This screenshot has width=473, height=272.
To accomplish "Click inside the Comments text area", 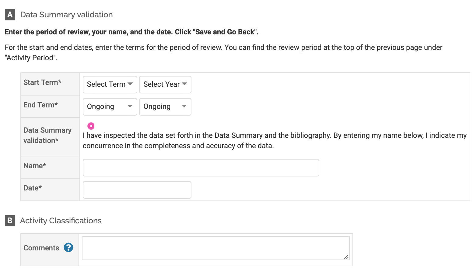I will (213, 248).
